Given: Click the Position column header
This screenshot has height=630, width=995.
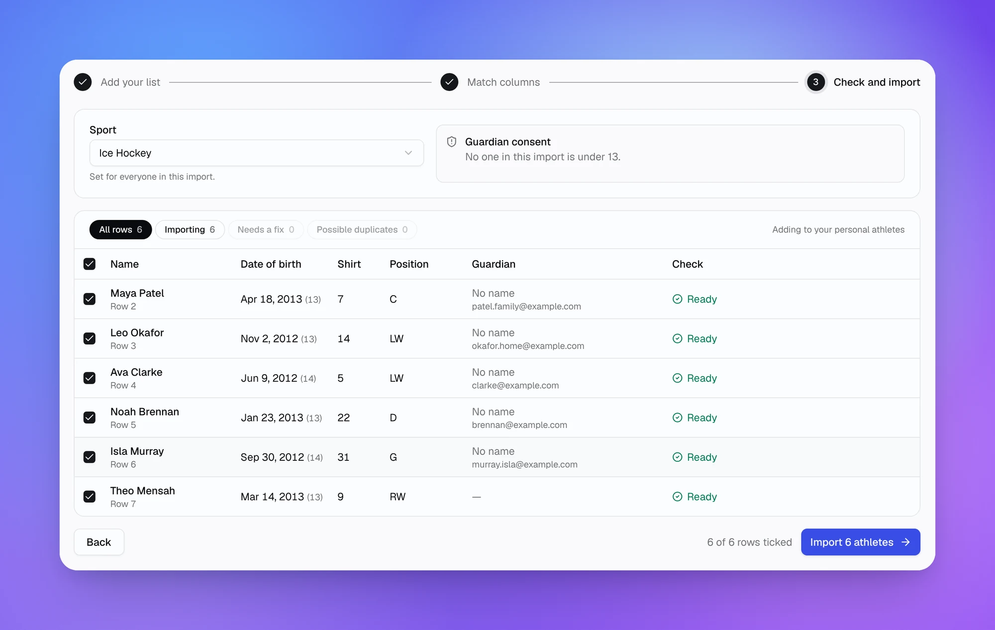Looking at the screenshot, I should coord(409,264).
